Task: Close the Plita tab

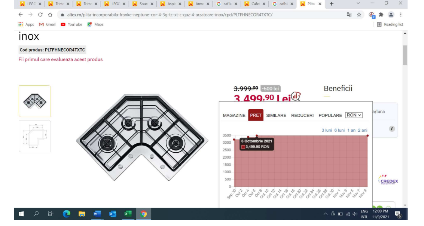Action: (320, 4)
